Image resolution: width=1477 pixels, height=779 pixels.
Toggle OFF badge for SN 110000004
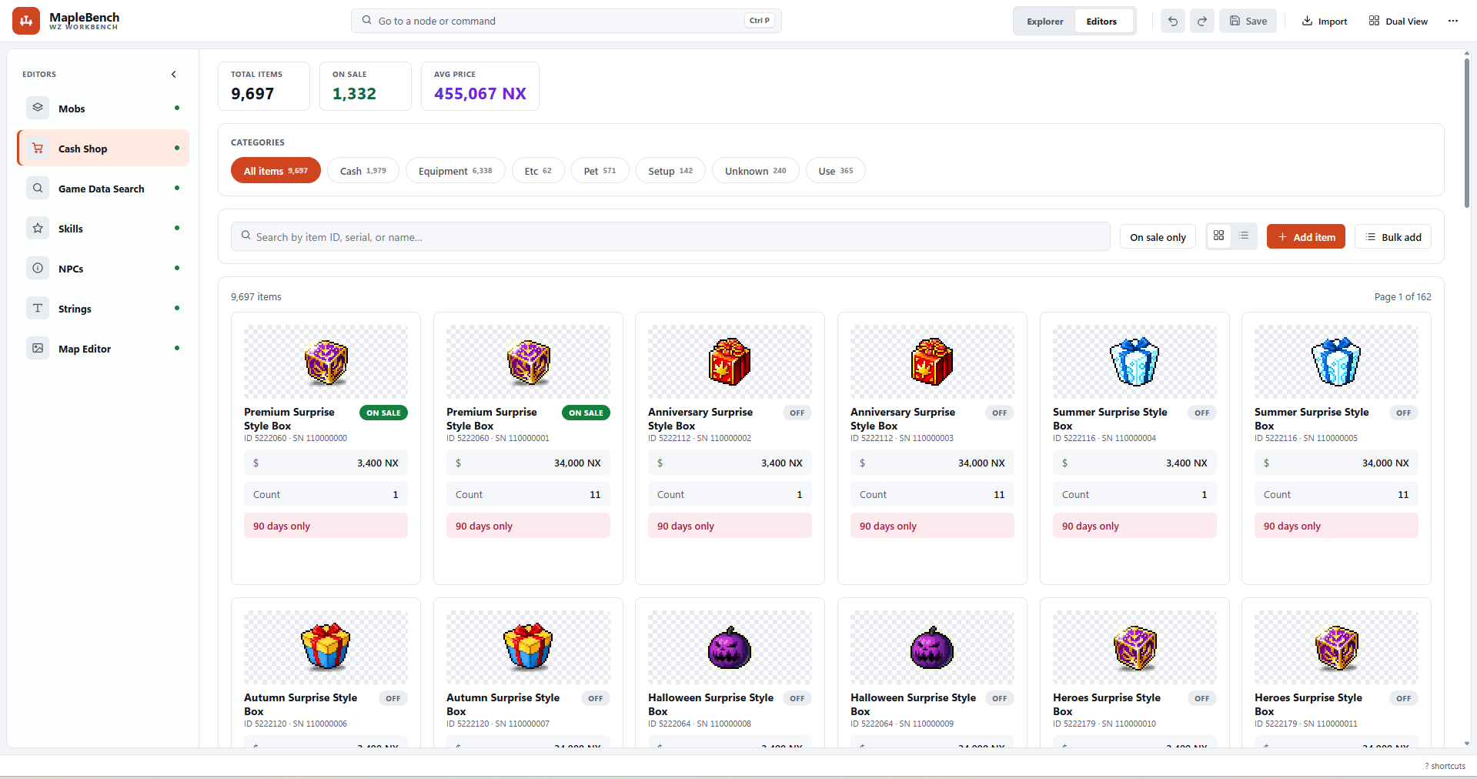pyautogui.click(x=1202, y=413)
